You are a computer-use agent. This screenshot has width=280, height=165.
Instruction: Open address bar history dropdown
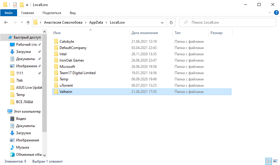click(162, 22)
